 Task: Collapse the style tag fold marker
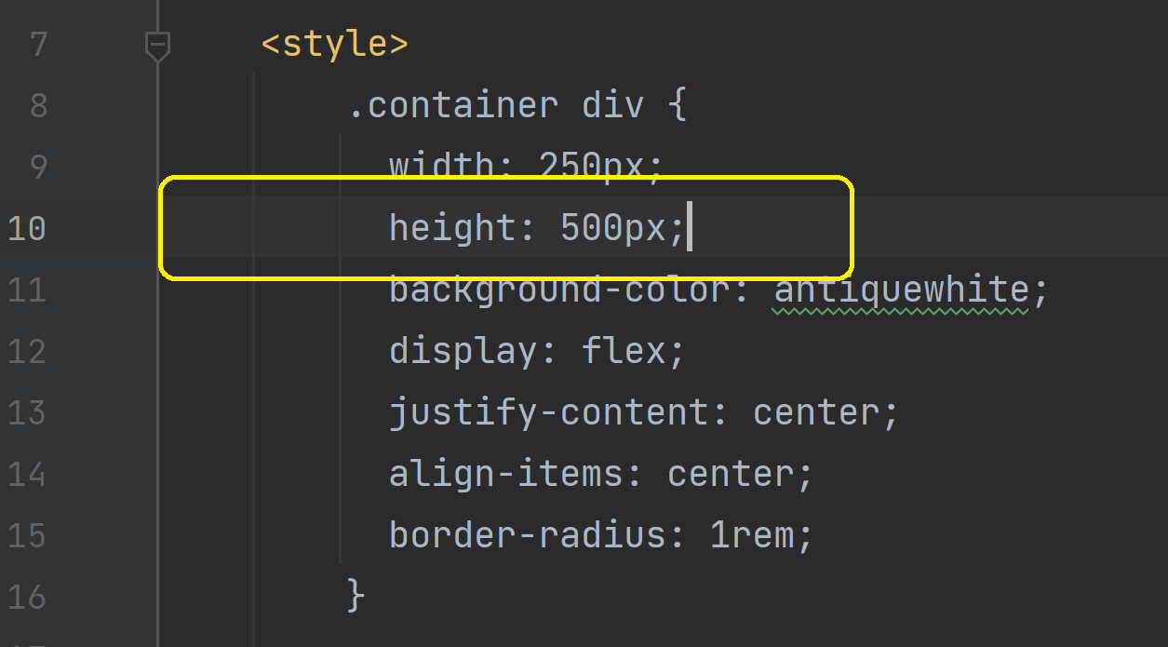(158, 46)
